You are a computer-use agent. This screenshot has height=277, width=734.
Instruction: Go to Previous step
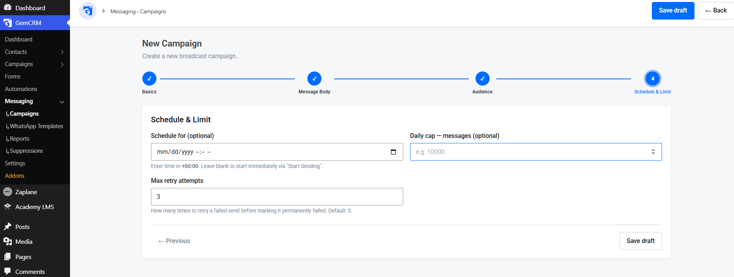tap(174, 241)
